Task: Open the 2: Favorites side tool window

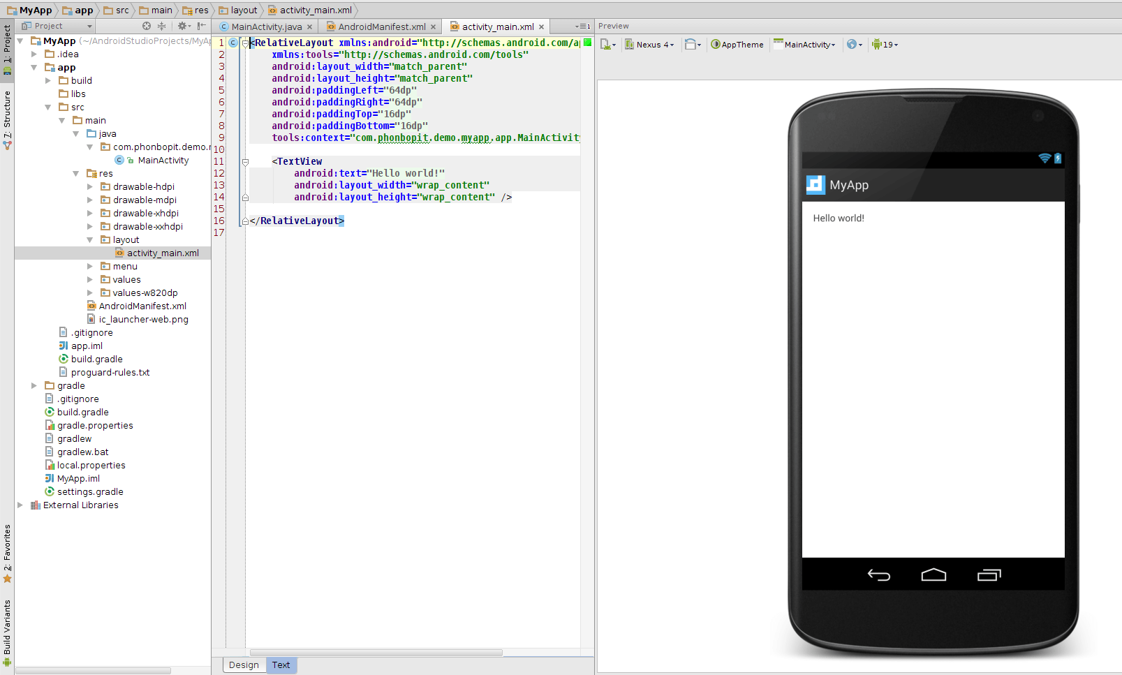Action: click(x=7, y=554)
